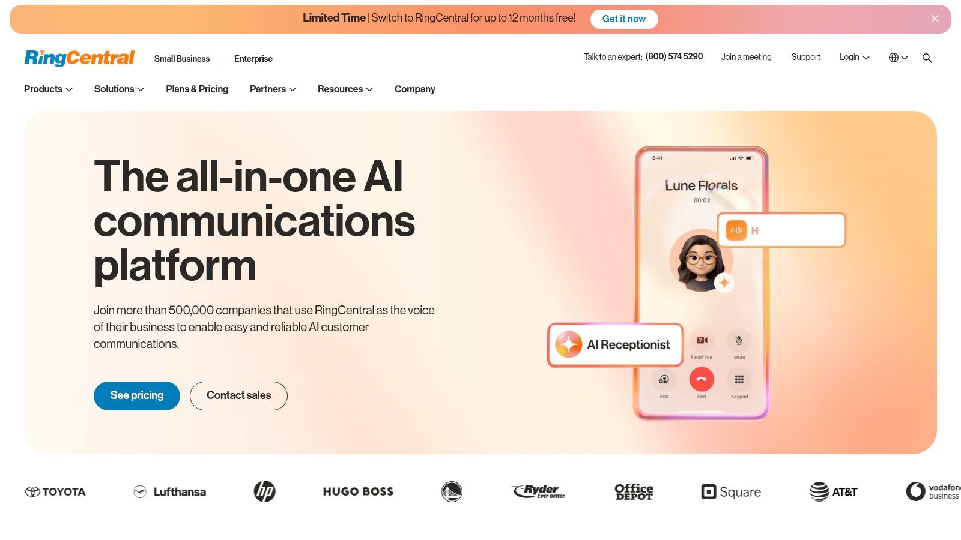This screenshot has height=540, width=961.
Task: Go to Plans & Pricing
Action: 197,89
